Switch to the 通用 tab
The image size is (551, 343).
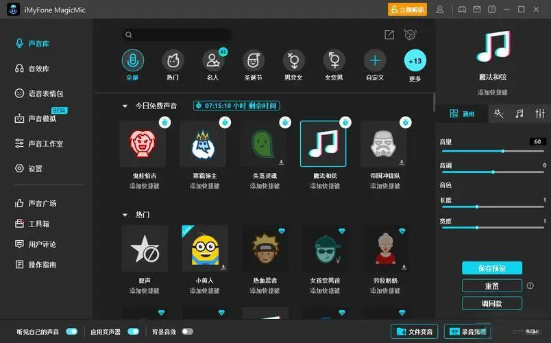tap(462, 114)
